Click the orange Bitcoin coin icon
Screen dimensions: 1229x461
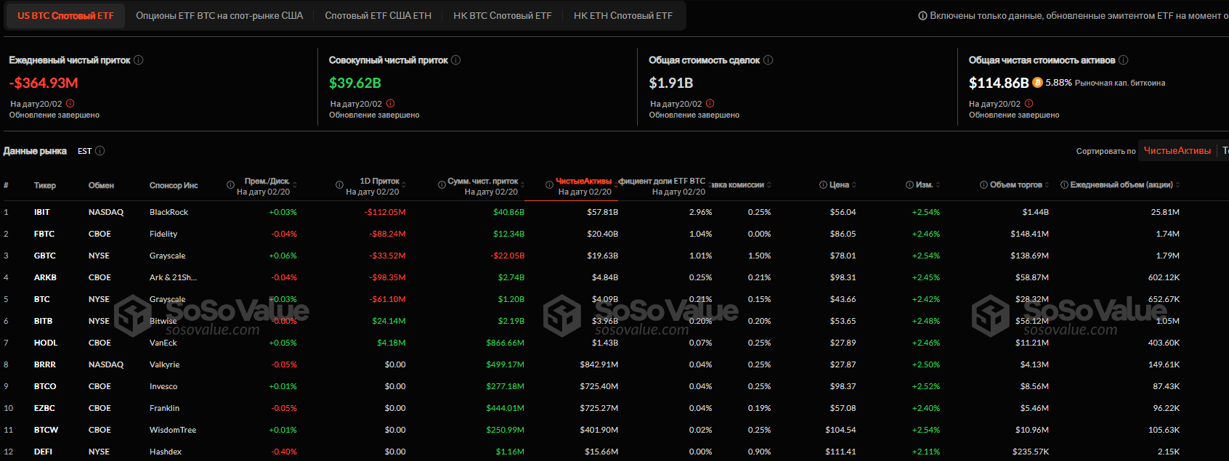click(1037, 83)
